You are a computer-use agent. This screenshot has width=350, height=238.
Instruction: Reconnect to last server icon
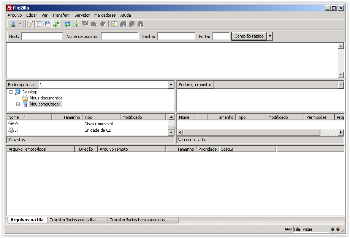[x=103, y=24]
